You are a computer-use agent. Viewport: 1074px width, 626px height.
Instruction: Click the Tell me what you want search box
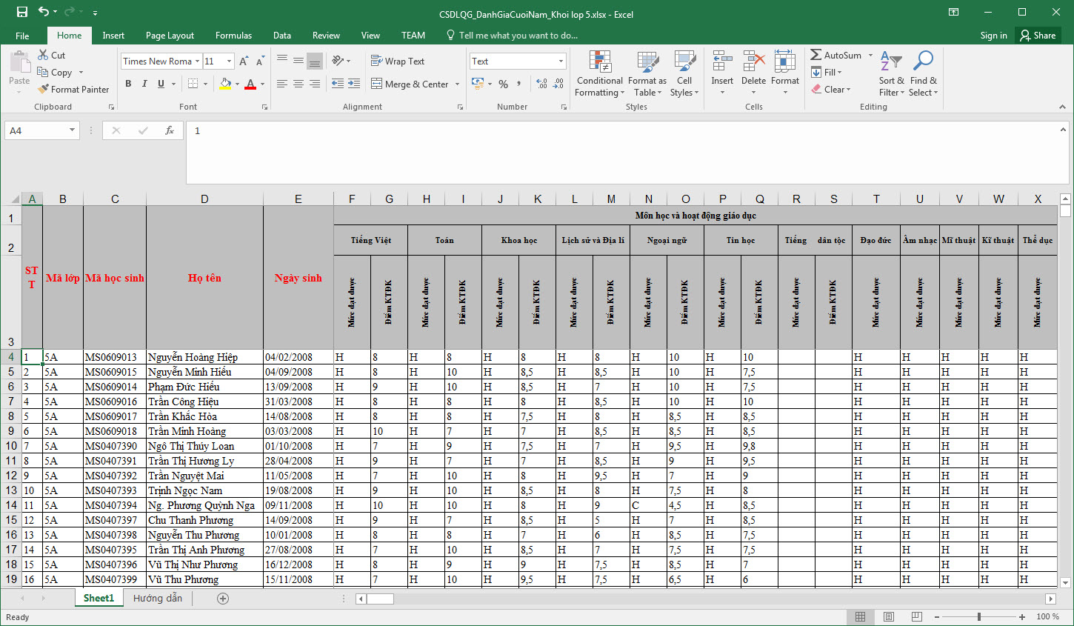pos(517,36)
